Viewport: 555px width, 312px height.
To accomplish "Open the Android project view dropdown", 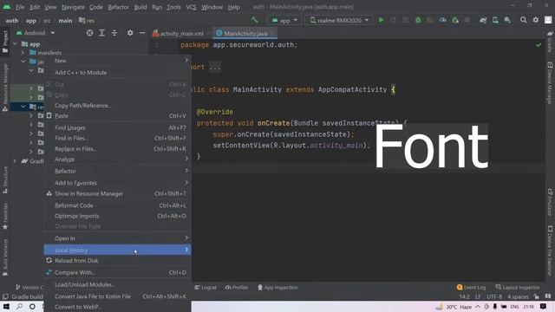I will 36,33.
